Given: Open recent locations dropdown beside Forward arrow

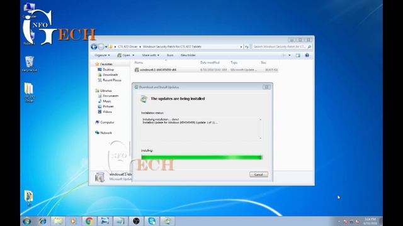Looking at the screenshot, I should tap(106, 47).
